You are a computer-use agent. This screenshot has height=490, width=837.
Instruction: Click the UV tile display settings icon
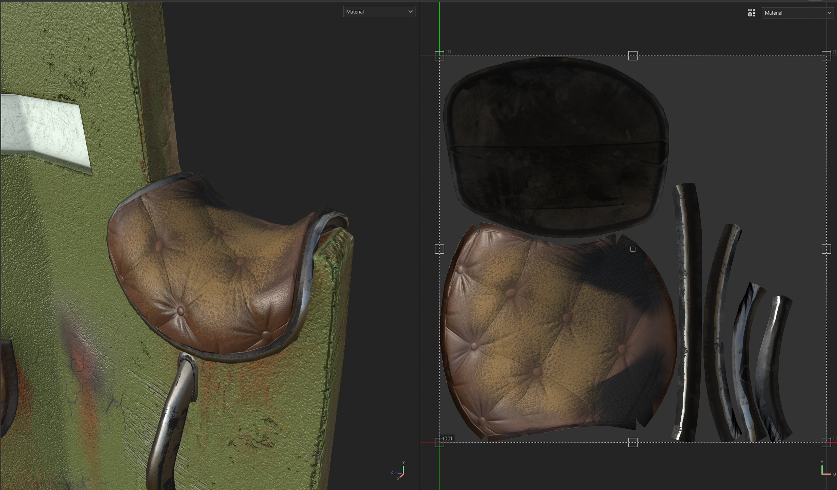pos(751,13)
